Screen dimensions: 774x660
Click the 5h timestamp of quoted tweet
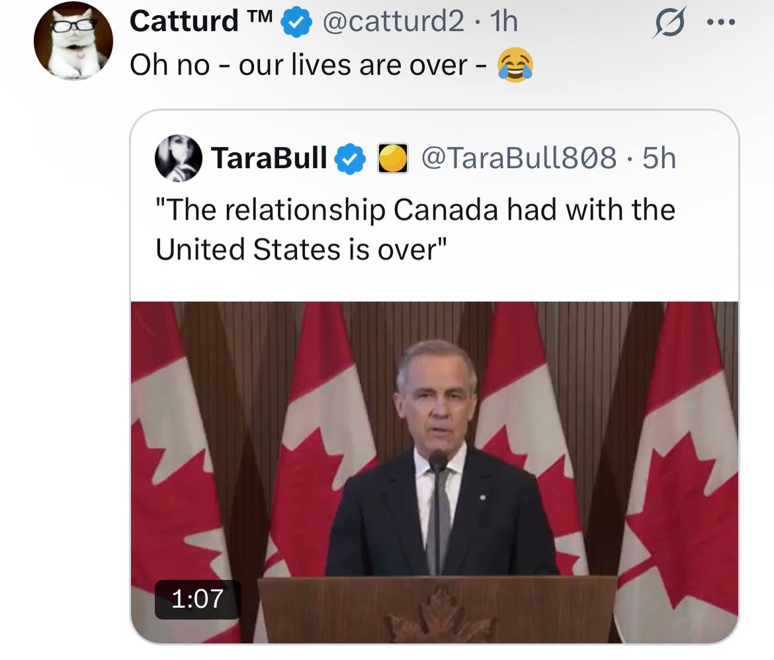(659, 158)
